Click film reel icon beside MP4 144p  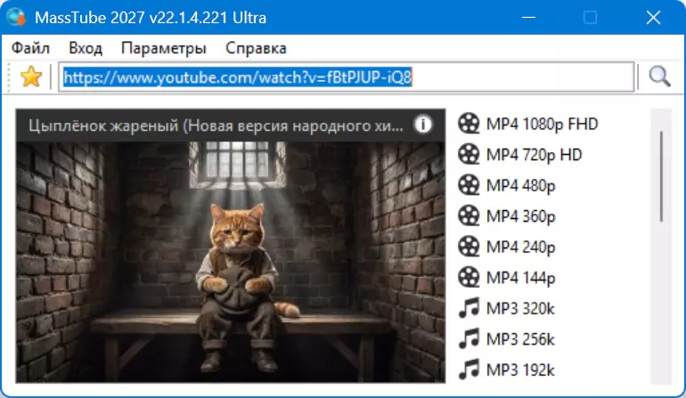coord(469,277)
